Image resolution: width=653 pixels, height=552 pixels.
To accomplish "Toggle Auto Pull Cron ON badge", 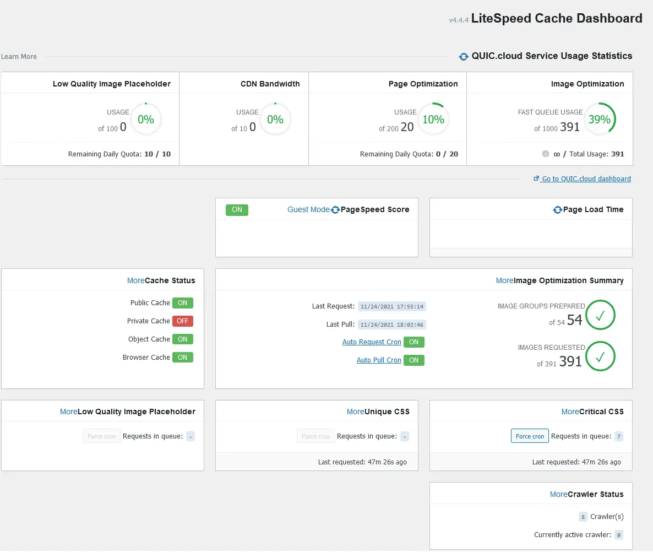I will pos(413,360).
